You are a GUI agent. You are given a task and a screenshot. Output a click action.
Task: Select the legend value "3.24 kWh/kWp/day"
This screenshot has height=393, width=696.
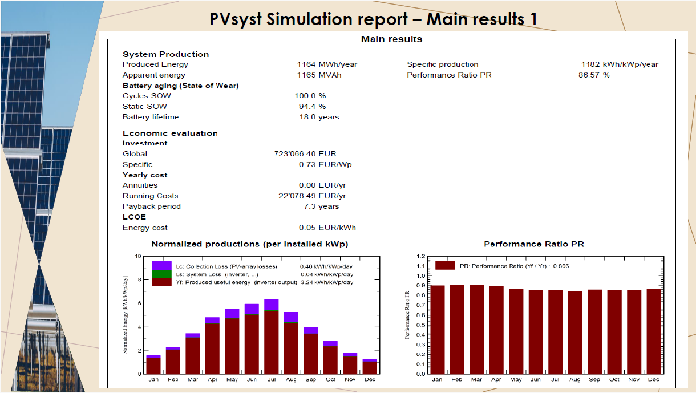point(326,282)
